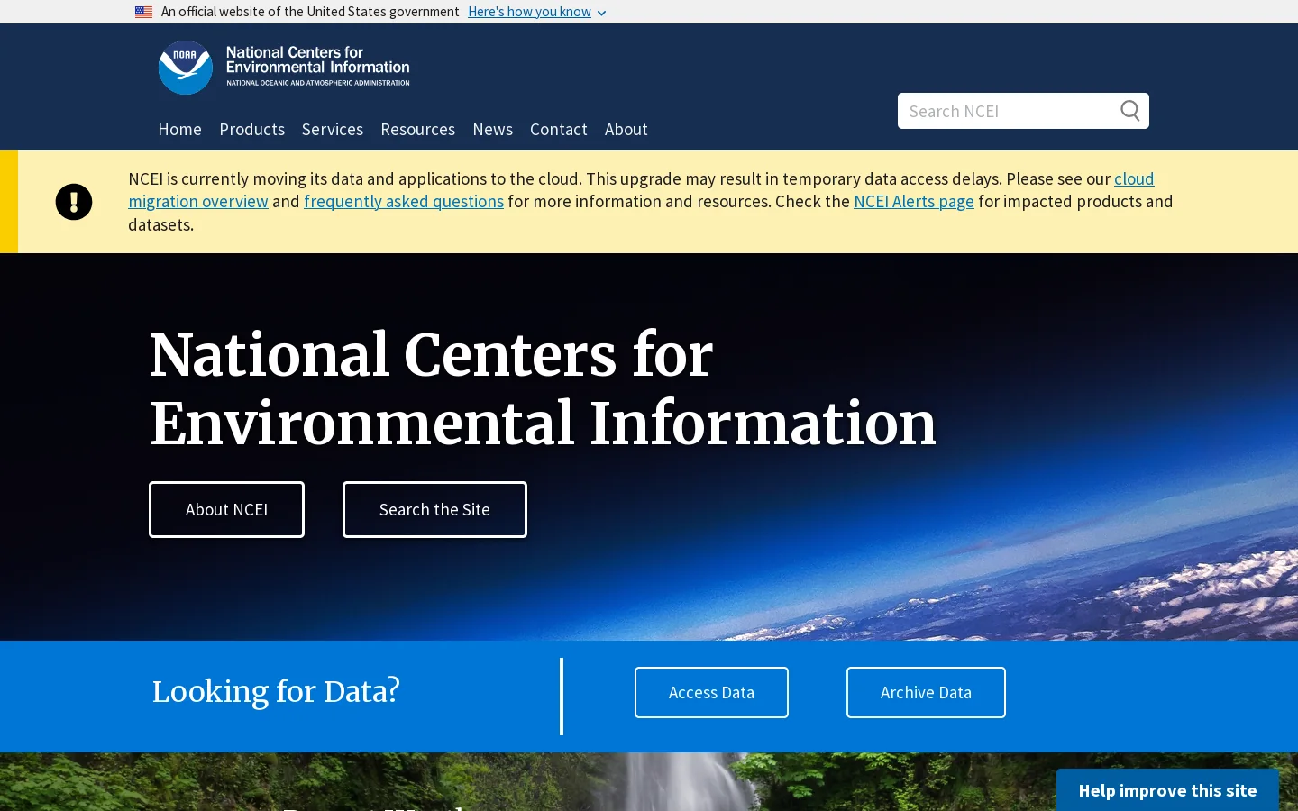This screenshot has height=811, width=1298.
Task: Click the alert exclamation icon
Action: point(74,202)
